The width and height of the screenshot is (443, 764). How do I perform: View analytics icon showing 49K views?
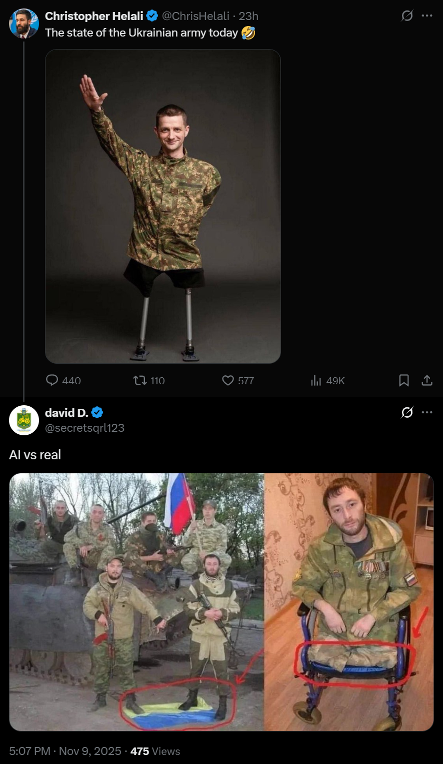[316, 381]
